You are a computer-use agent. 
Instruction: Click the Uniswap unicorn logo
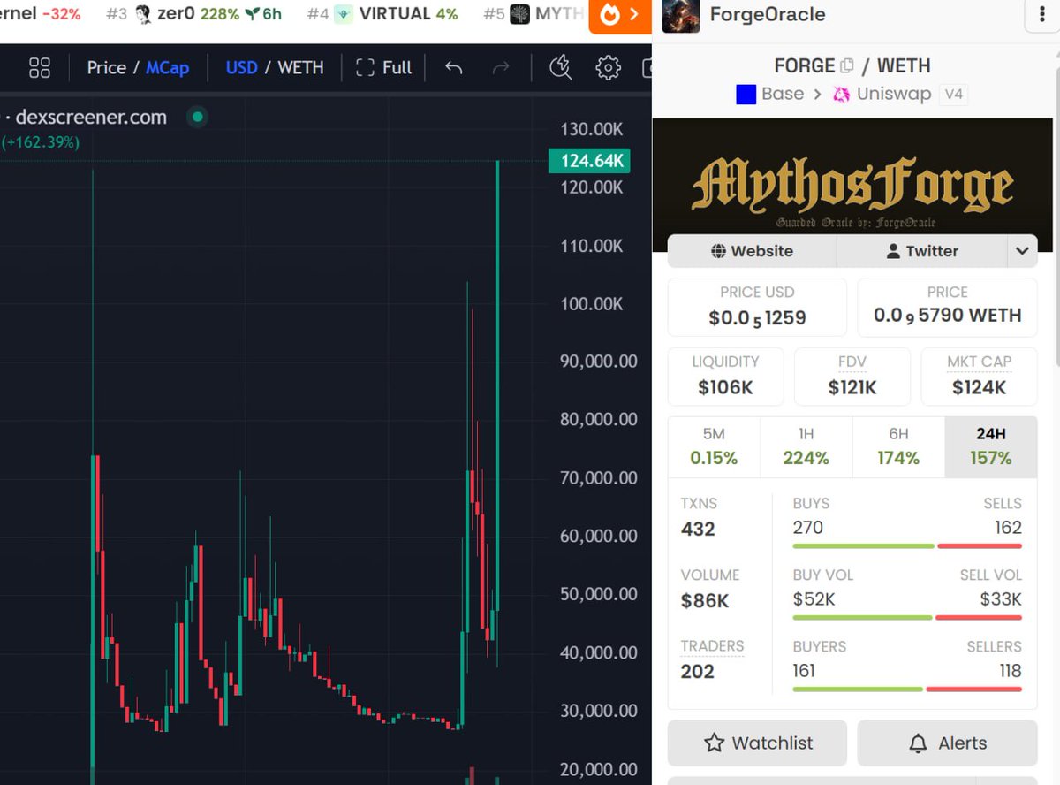(842, 94)
